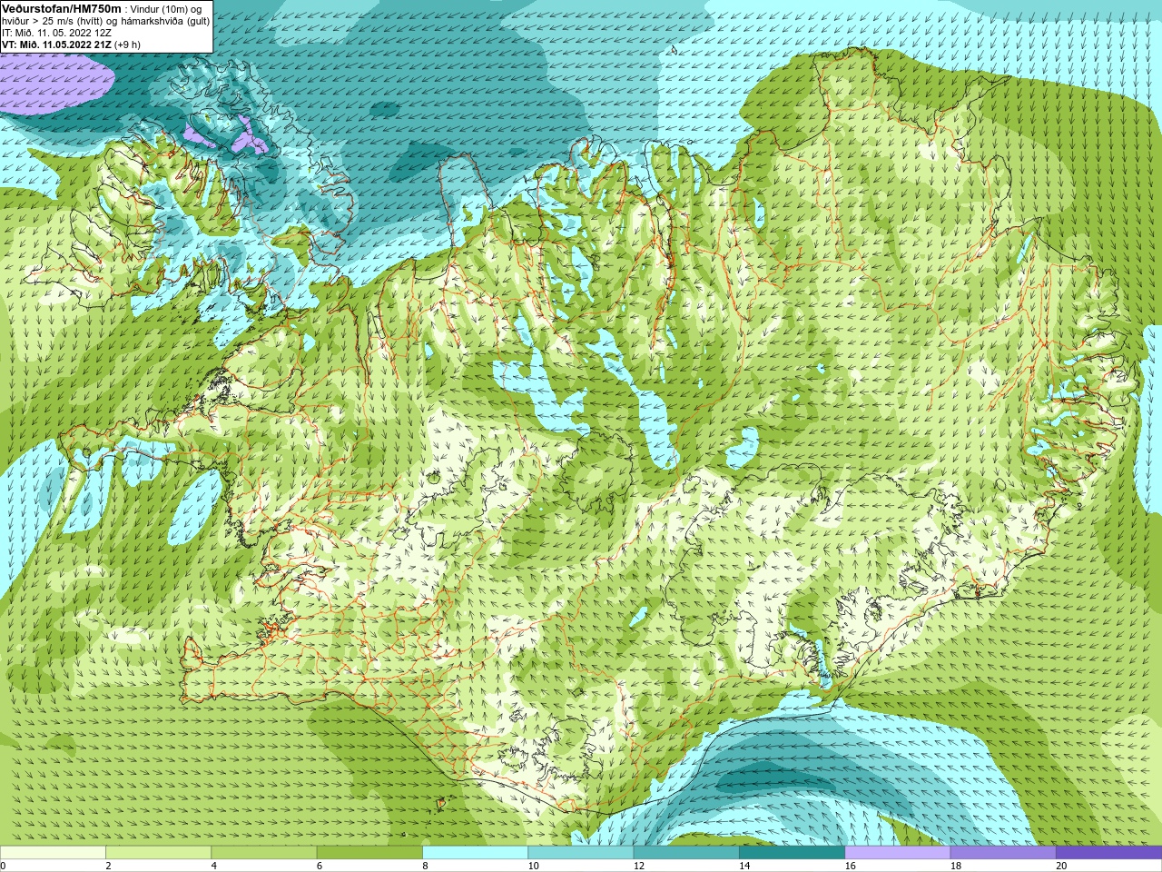The image size is (1162, 872).
Task: Click the "IT: Mið. 11. 05. 2022 12Z" line
Action: coord(56,33)
